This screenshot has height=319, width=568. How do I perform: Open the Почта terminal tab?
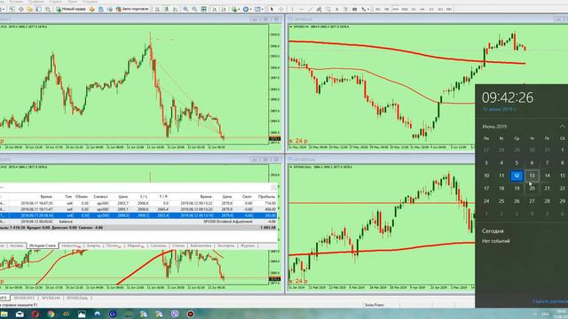pyautogui.click(x=114, y=245)
